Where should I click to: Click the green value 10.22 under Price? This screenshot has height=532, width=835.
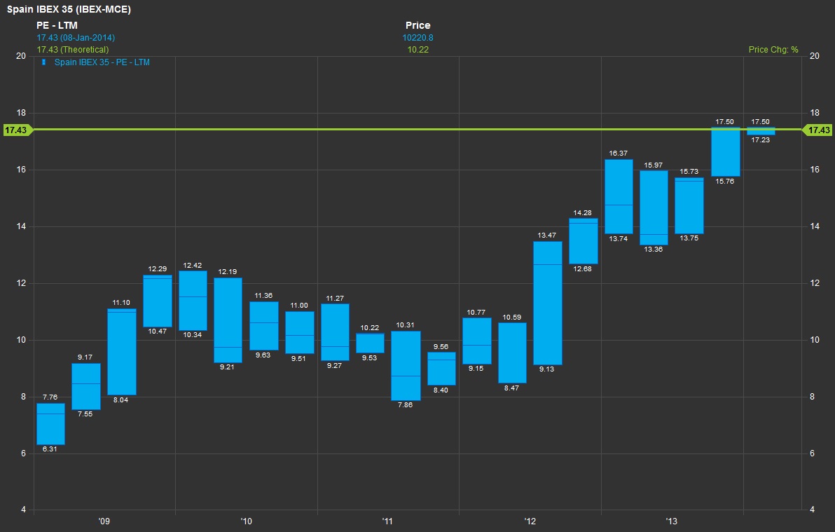418,50
